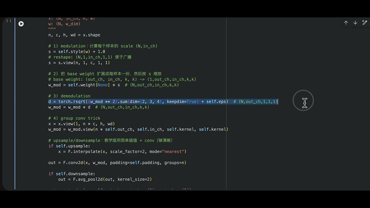Click the "w_mod = w_mod.view(n * self.out_ch" line
370x208 pixels.
click(x=138, y=129)
